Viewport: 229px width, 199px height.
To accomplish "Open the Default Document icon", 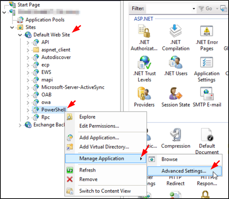I will pyautogui.click(x=207, y=136).
